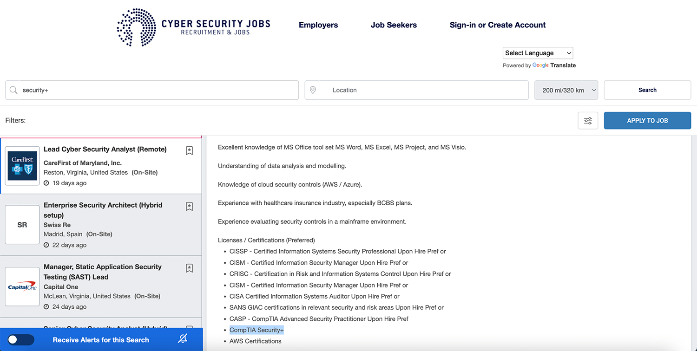Click the SANS GIAC certifications bullet
The height and width of the screenshot is (351, 697).
pyautogui.click(x=336, y=307)
